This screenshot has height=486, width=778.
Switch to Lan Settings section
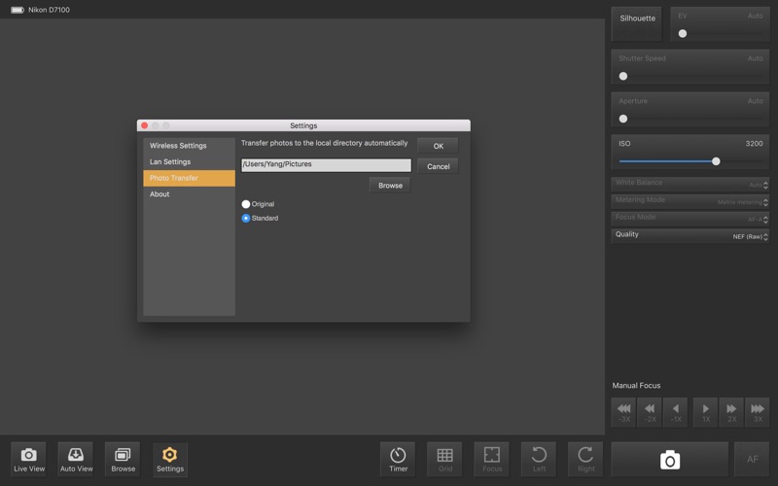click(x=189, y=161)
